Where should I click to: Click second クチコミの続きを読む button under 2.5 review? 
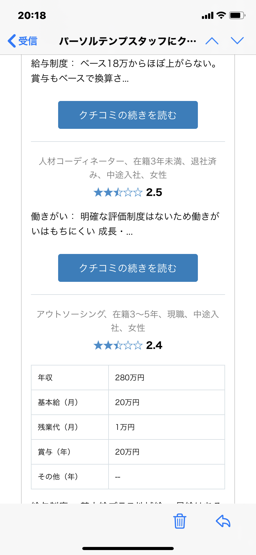point(128,268)
